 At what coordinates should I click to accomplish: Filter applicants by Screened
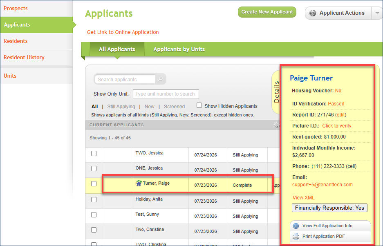click(x=175, y=107)
